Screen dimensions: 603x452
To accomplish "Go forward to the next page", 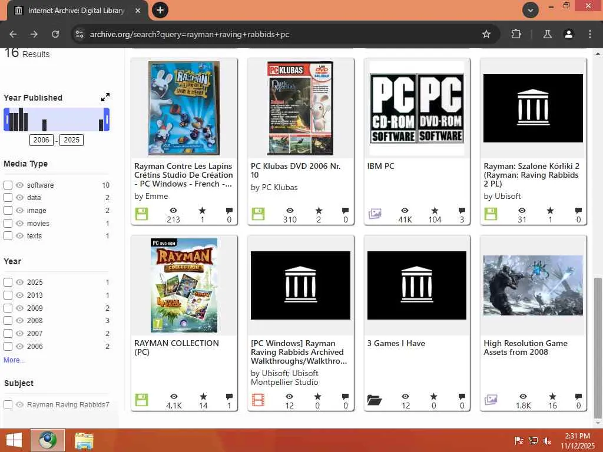I will [x=34, y=34].
